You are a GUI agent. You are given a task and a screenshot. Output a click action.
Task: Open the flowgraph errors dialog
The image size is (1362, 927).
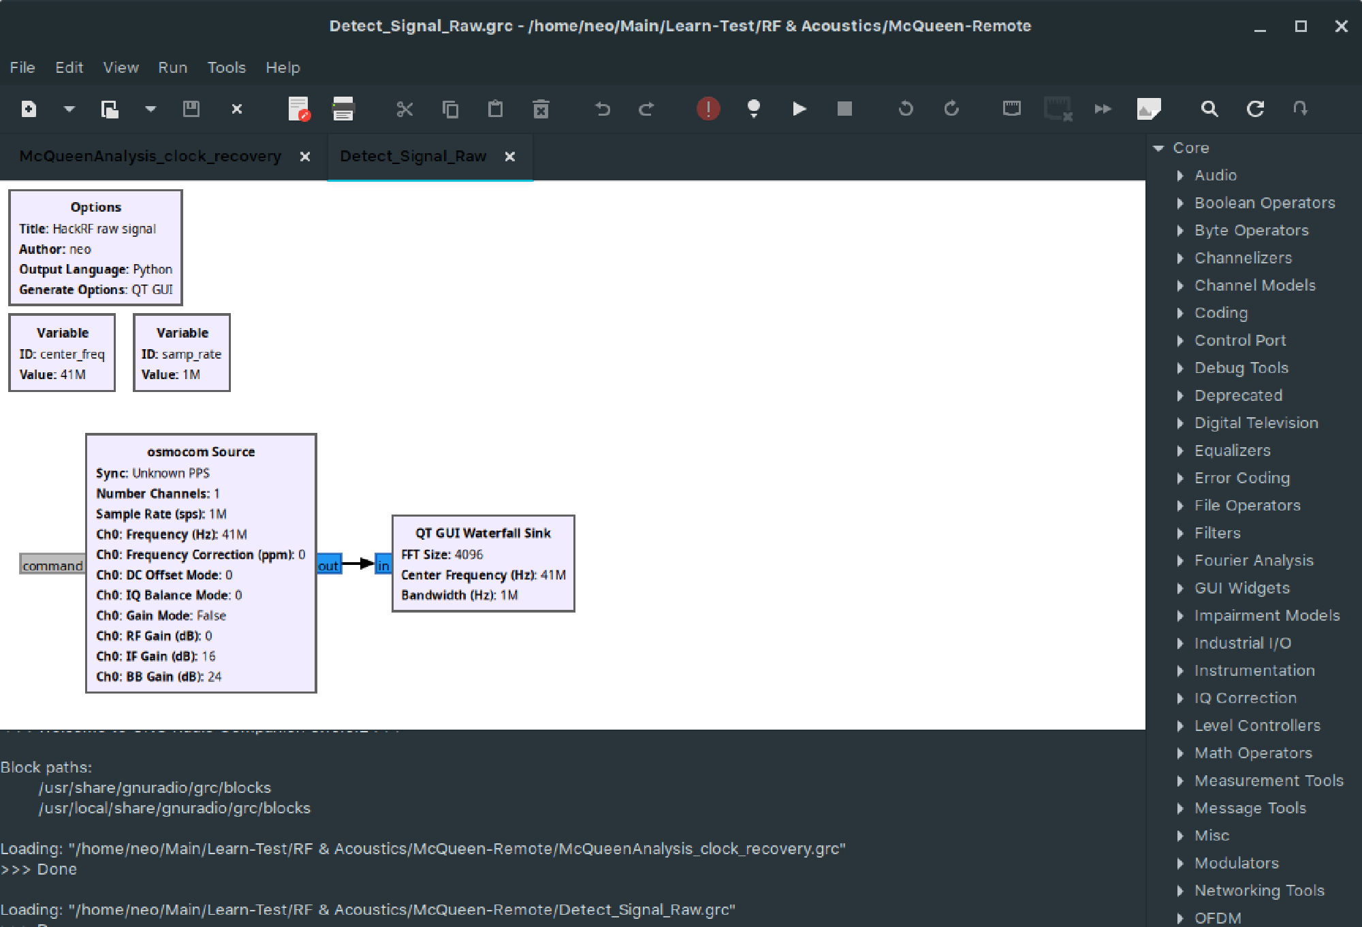708,109
